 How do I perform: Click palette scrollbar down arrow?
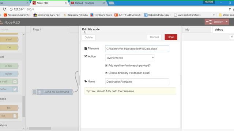pyautogui.click(x=24, y=128)
